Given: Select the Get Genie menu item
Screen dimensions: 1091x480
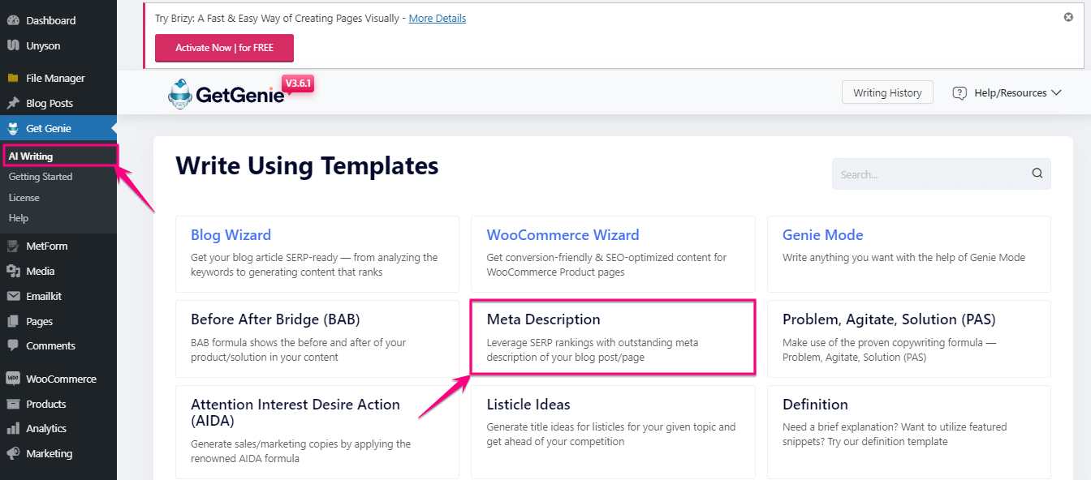Looking at the screenshot, I should tap(49, 128).
